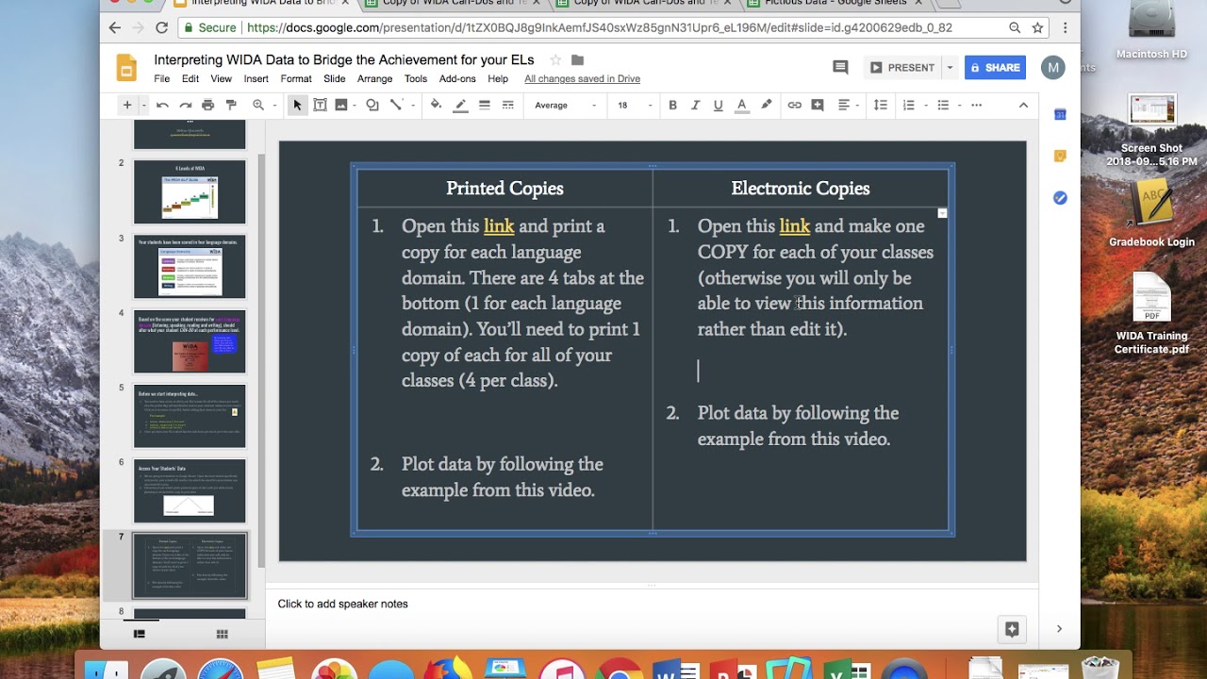Open the table cell dropdown arrow
Viewport: 1207px width, 679px height.
click(x=942, y=213)
